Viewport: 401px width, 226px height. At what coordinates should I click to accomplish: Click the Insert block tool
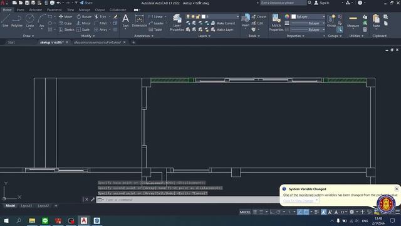pyautogui.click(x=246, y=21)
